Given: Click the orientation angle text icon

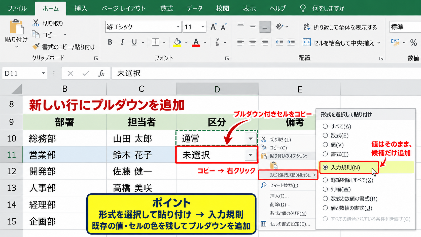Looking at the screenshot, I should (280, 26).
